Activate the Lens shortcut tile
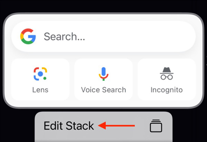The image size is (207, 142). [x=40, y=79]
